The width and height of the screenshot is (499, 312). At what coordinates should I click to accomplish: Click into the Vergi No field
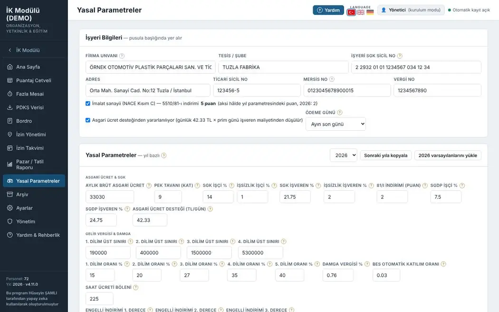click(x=437, y=90)
